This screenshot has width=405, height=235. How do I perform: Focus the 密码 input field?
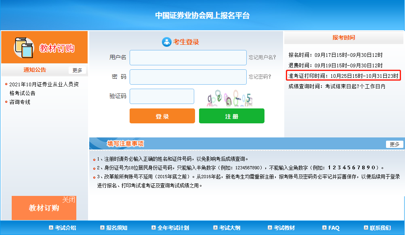click(x=188, y=77)
